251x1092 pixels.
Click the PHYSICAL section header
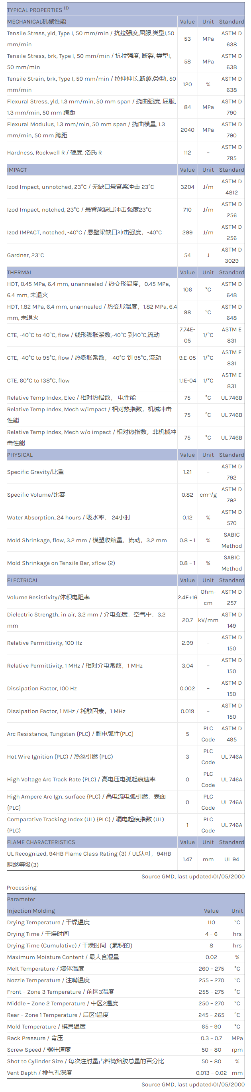[20, 455]
